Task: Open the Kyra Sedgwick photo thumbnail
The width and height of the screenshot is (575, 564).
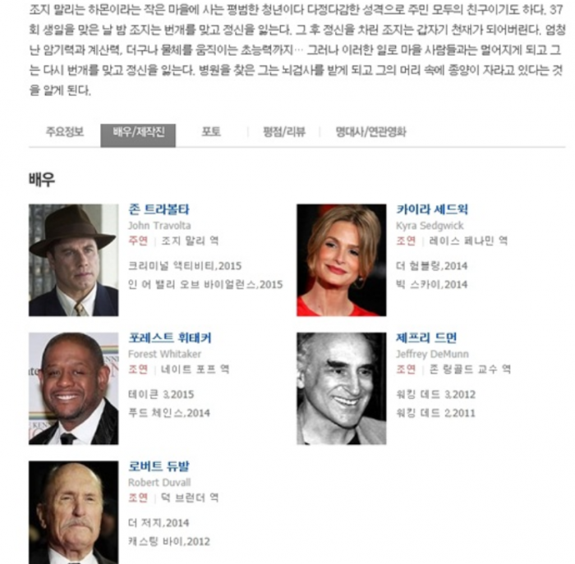Action: pos(342,260)
